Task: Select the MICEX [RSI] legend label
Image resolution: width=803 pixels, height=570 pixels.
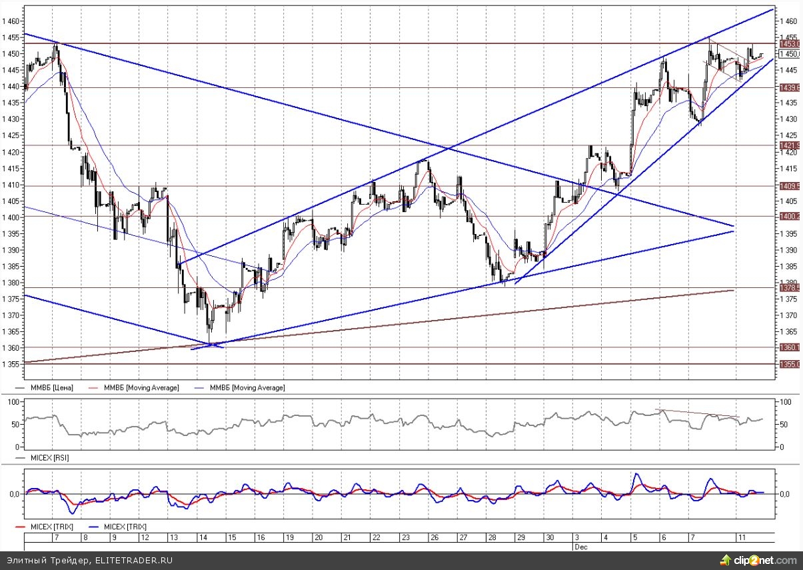Action: tap(49, 458)
